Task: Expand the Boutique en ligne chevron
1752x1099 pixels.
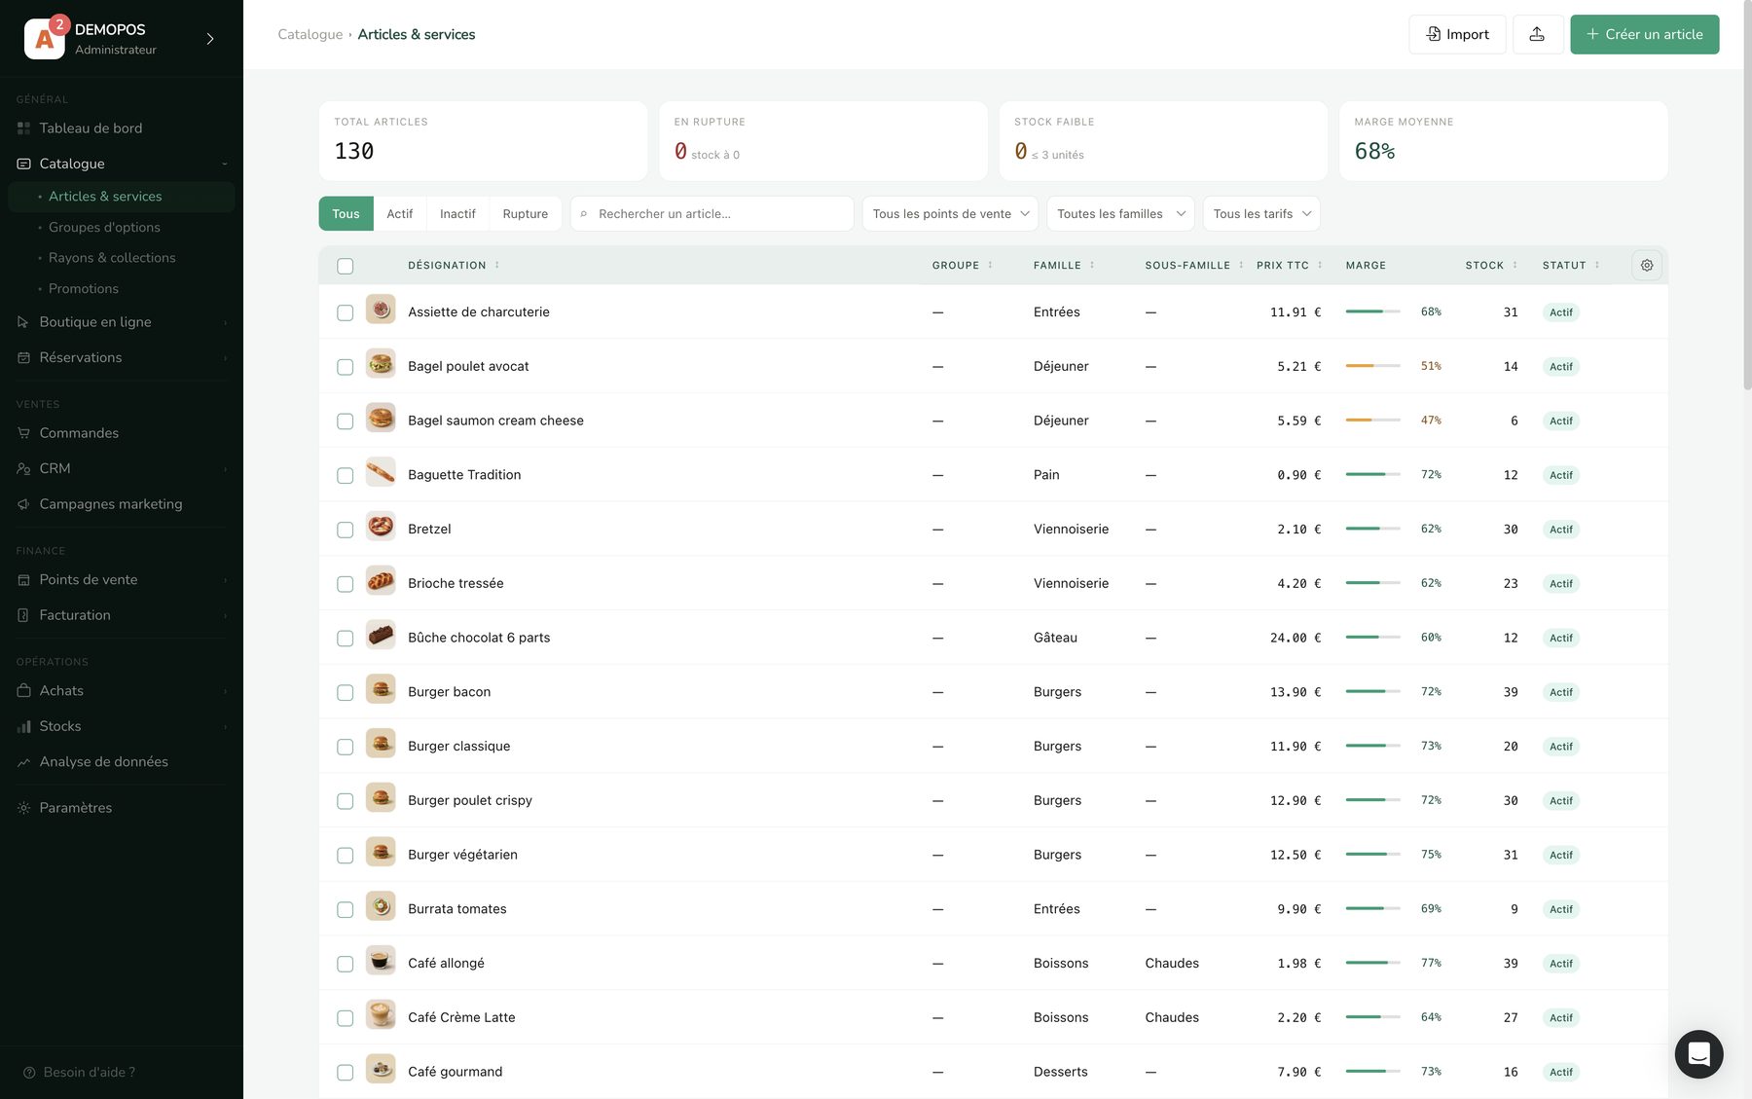Action: 225,322
